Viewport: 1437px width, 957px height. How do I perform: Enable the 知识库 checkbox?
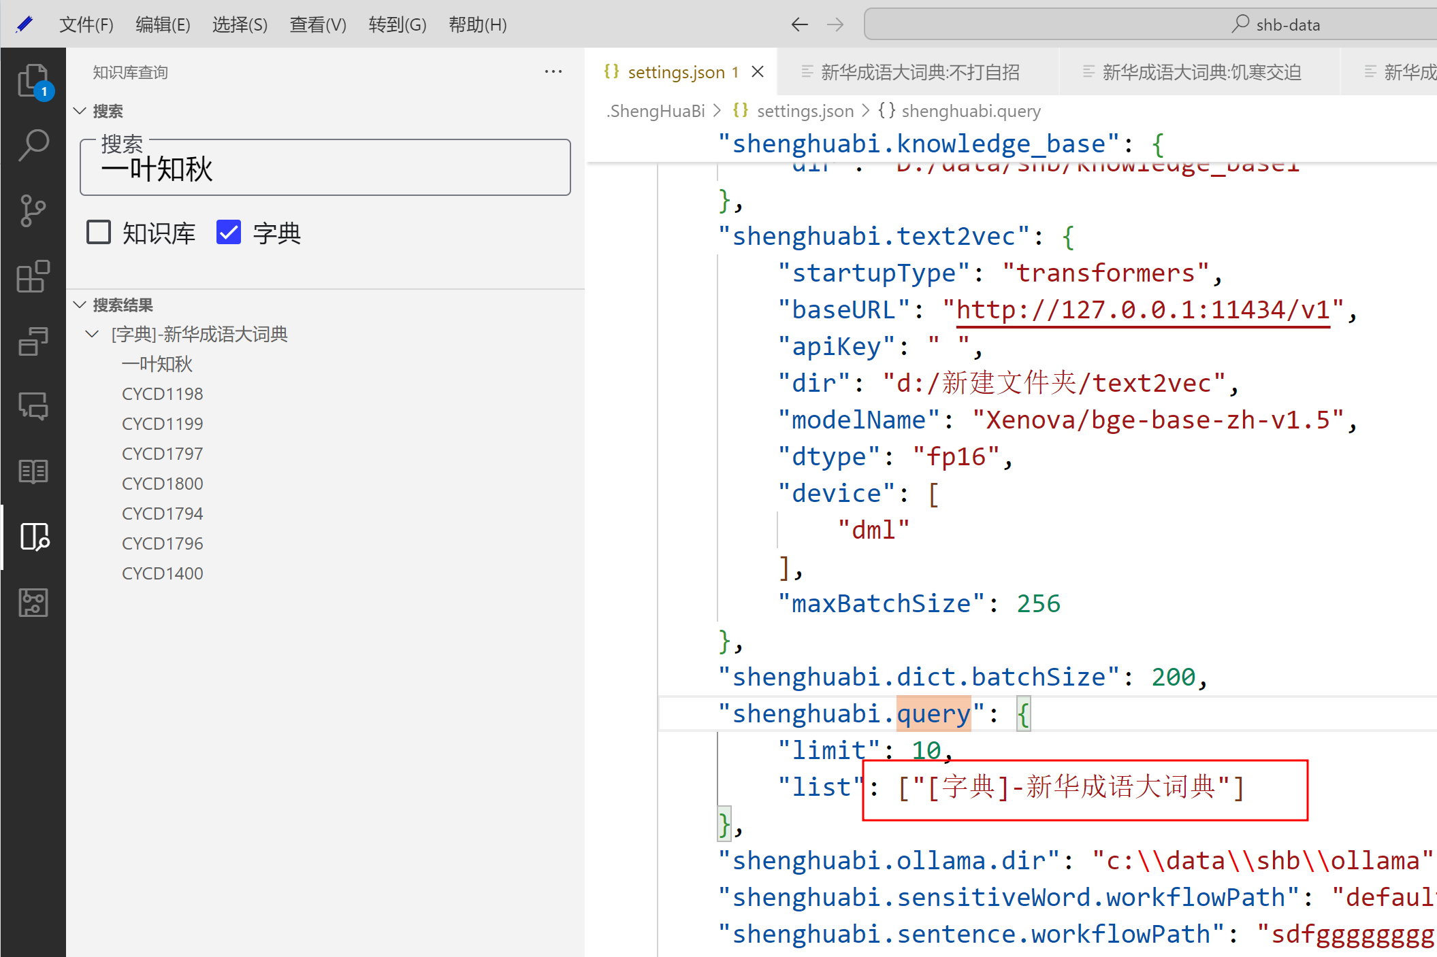[x=99, y=233]
